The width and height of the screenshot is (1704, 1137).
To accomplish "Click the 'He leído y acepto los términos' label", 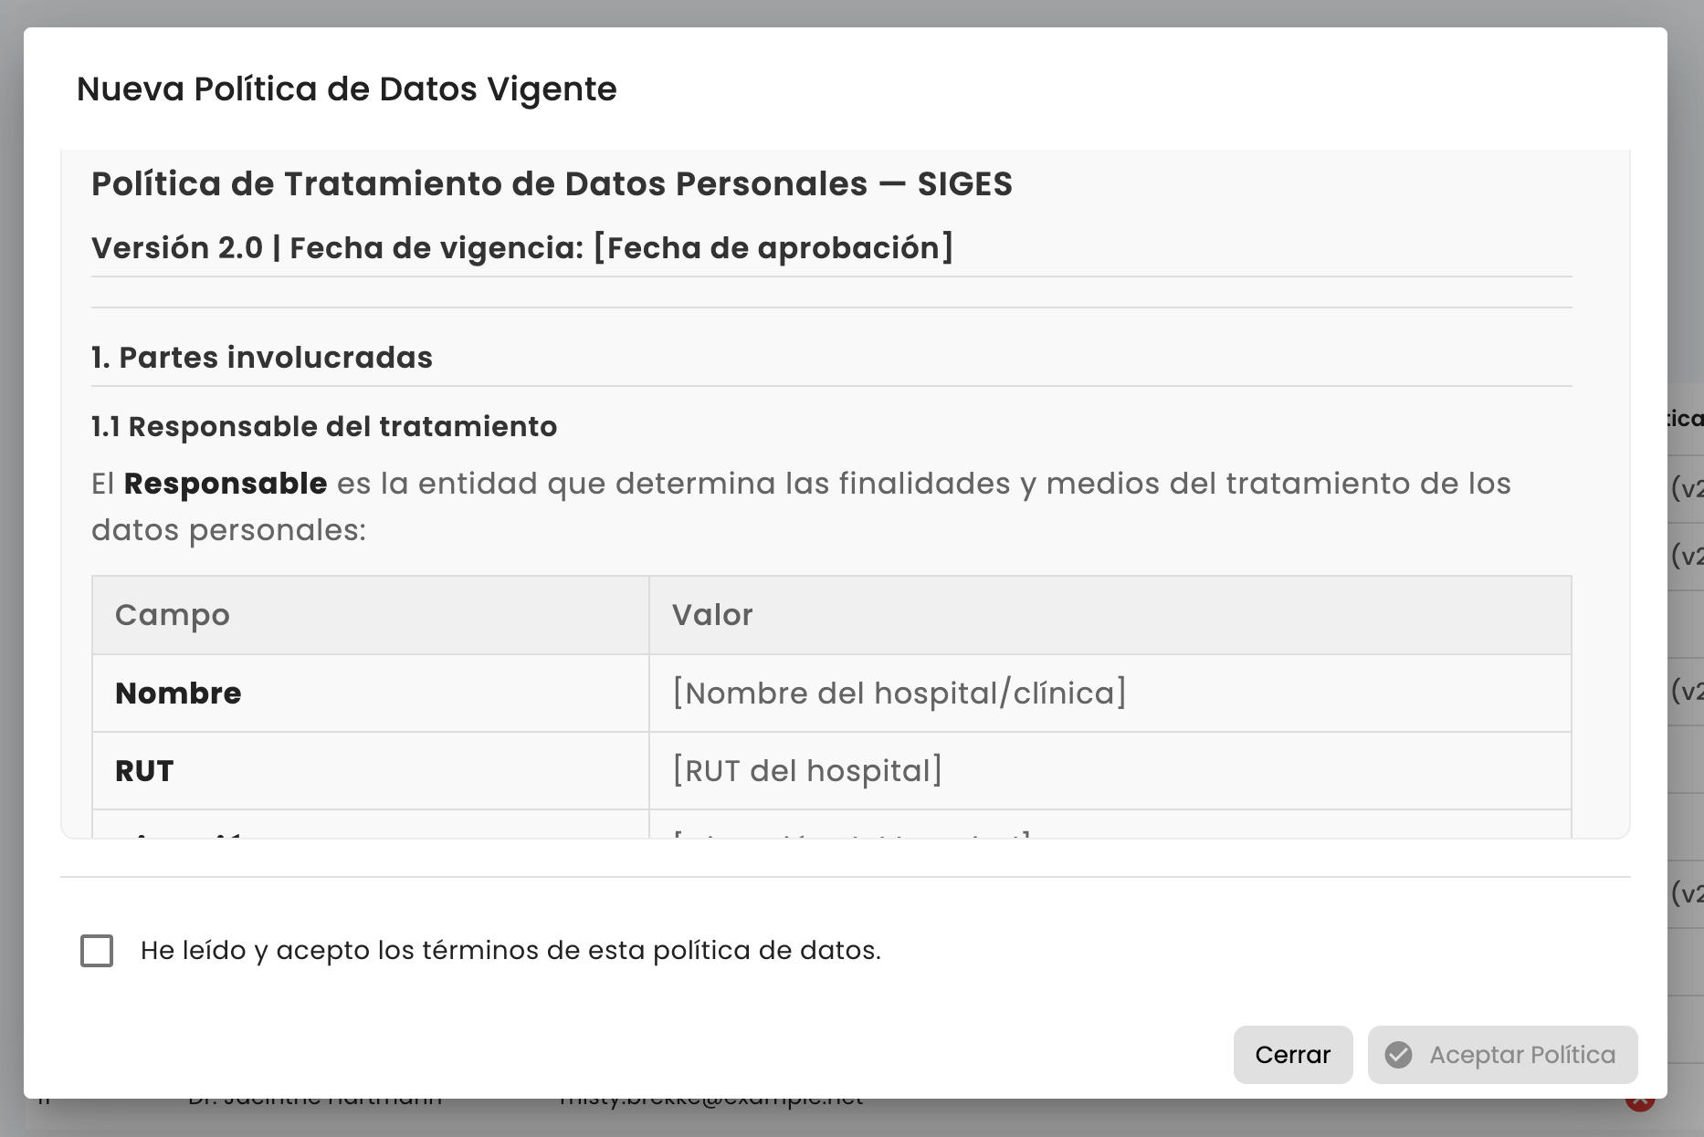I will coord(510,951).
